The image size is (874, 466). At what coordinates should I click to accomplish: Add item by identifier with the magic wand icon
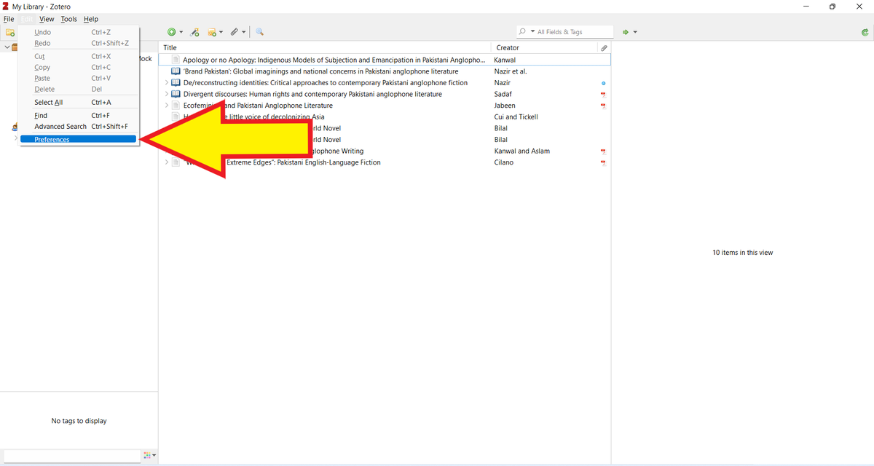pyautogui.click(x=194, y=32)
